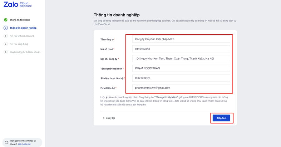
Task: Go to Kết nối Official Account step
Action: coord(22,36)
